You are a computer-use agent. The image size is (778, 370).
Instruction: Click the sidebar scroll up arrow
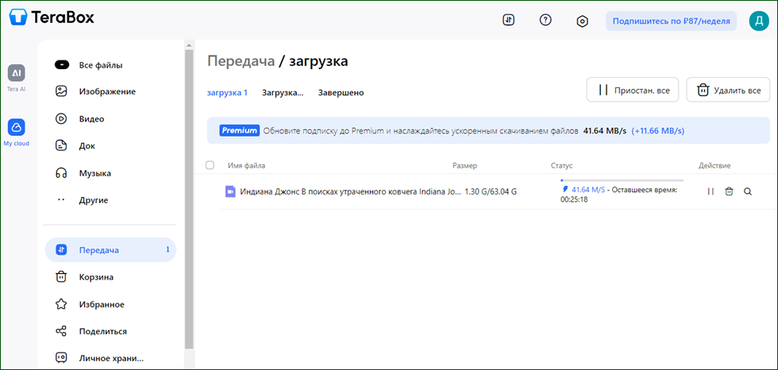tap(189, 45)
